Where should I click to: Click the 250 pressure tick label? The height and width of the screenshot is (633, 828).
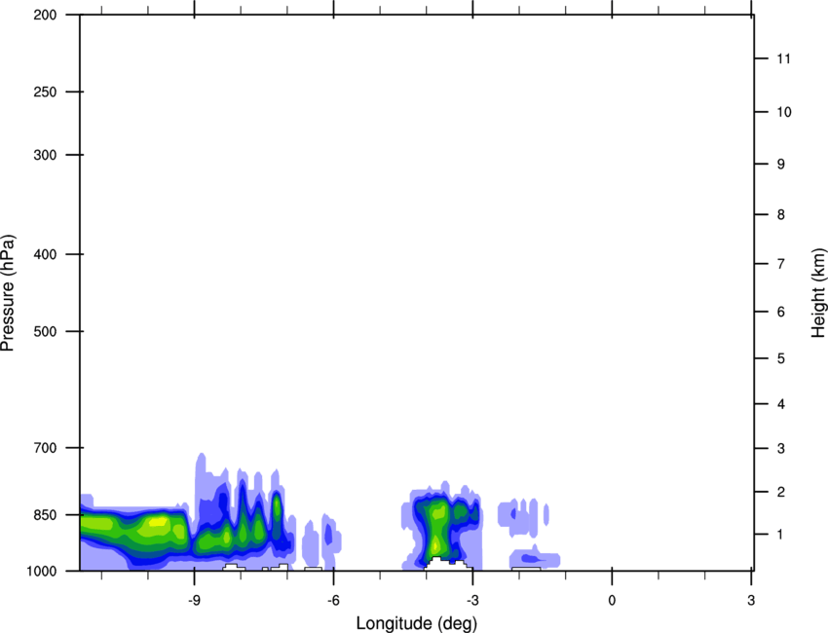tap(45, 92)
